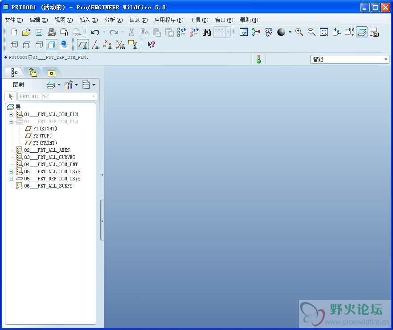Switch display style to No Hidden
The image size is (393, 330).
(39, 45)
